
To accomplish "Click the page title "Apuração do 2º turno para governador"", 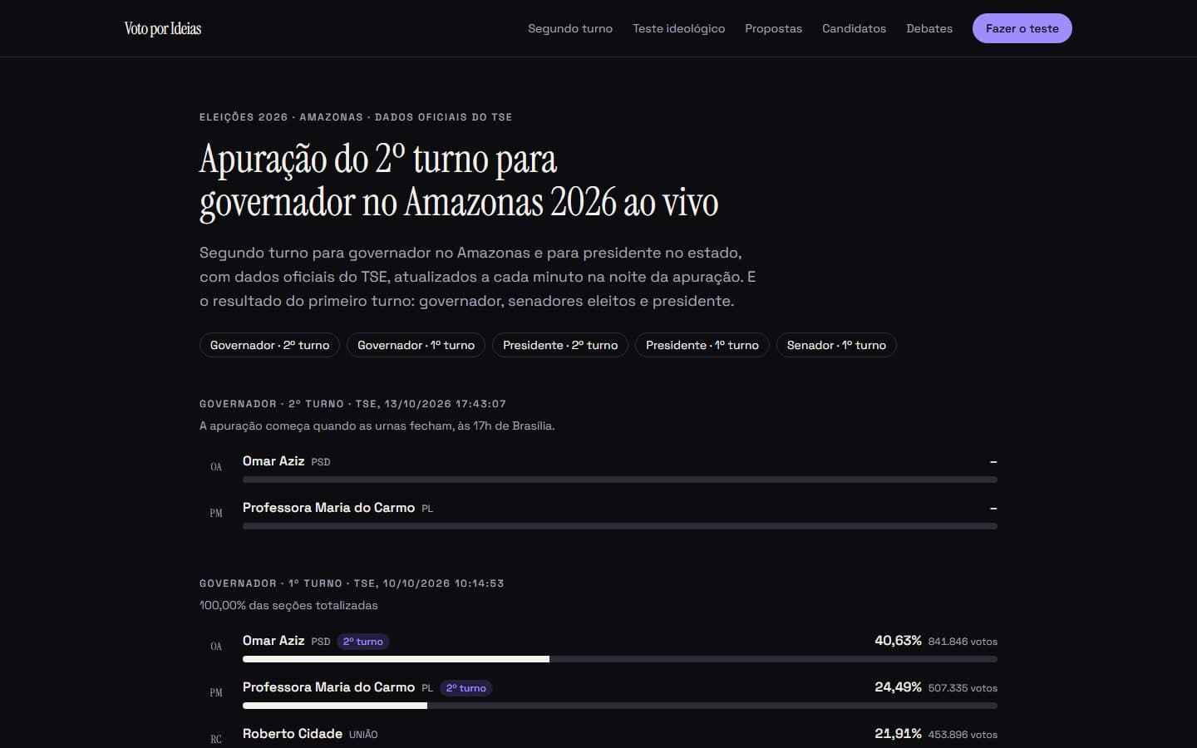I will pyautogui.click(x=459, y=180).
